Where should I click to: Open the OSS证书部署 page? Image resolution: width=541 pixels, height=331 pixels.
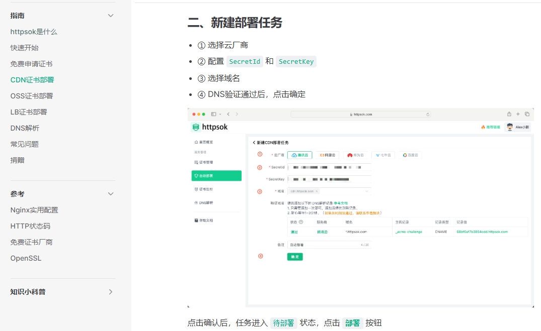pyautogui.click(x=32, y=96)
